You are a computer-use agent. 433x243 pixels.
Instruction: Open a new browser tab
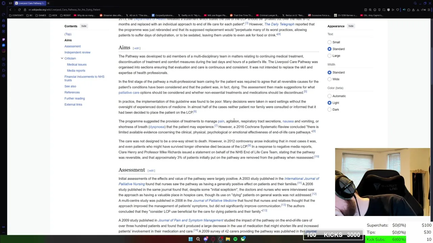pyautogui.click(x=48, y=3)
